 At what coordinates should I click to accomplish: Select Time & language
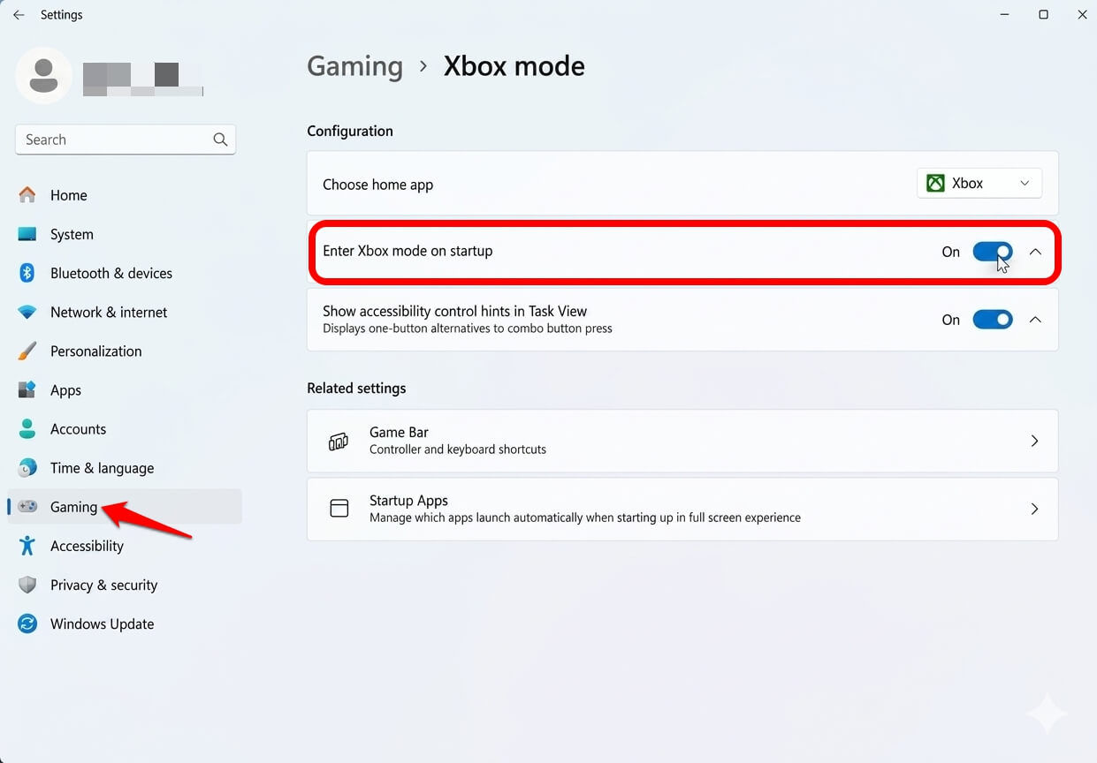[125, 467]
